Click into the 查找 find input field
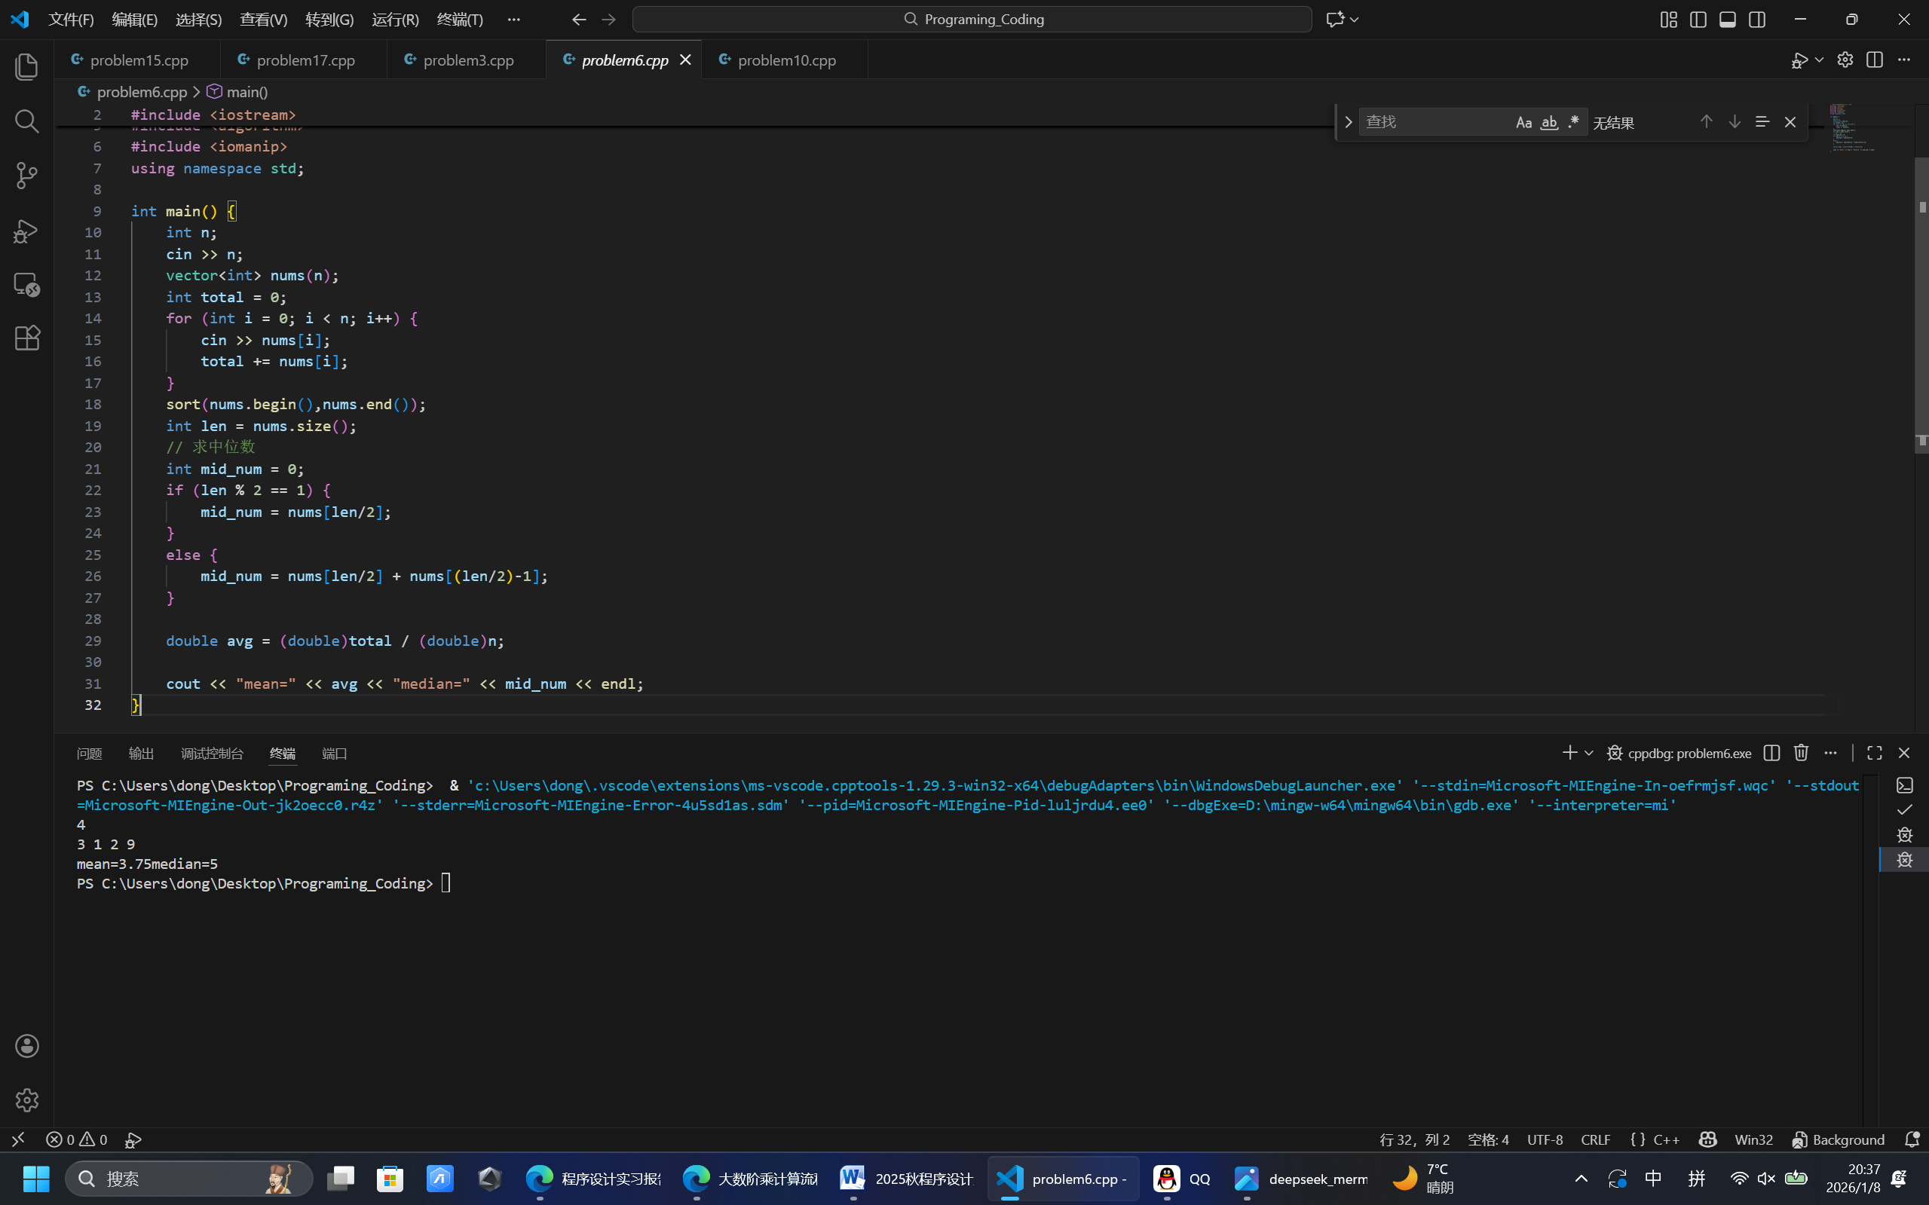Image resolution: width=1929 pixels, height=1205 pixels. pos(1435,122)
